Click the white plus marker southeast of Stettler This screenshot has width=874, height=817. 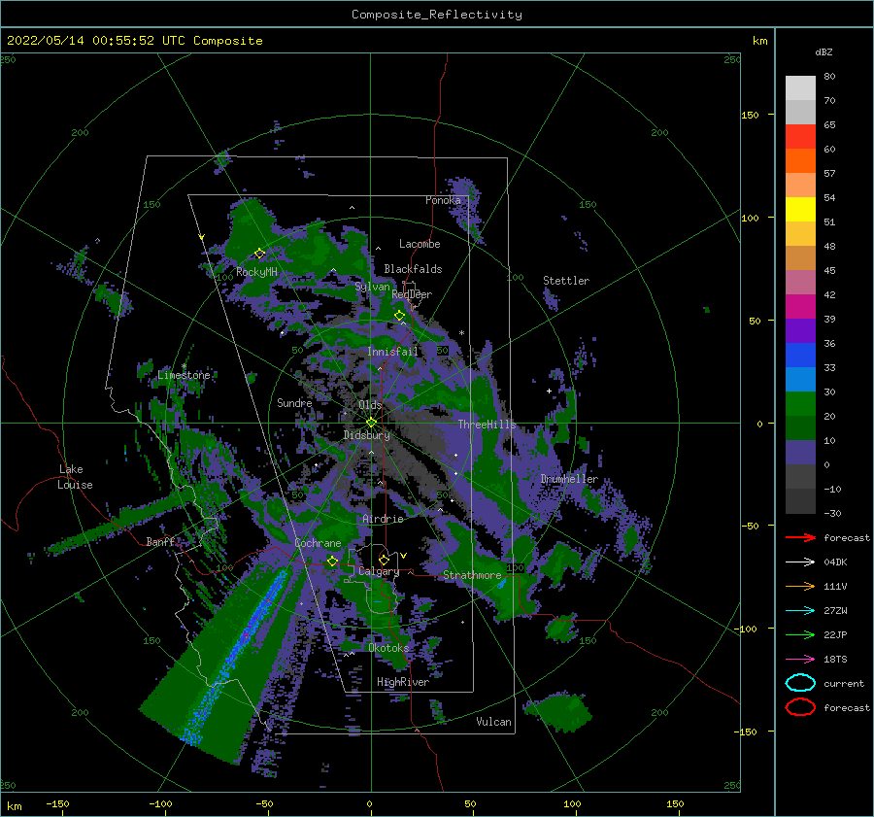tap(549, 391)
